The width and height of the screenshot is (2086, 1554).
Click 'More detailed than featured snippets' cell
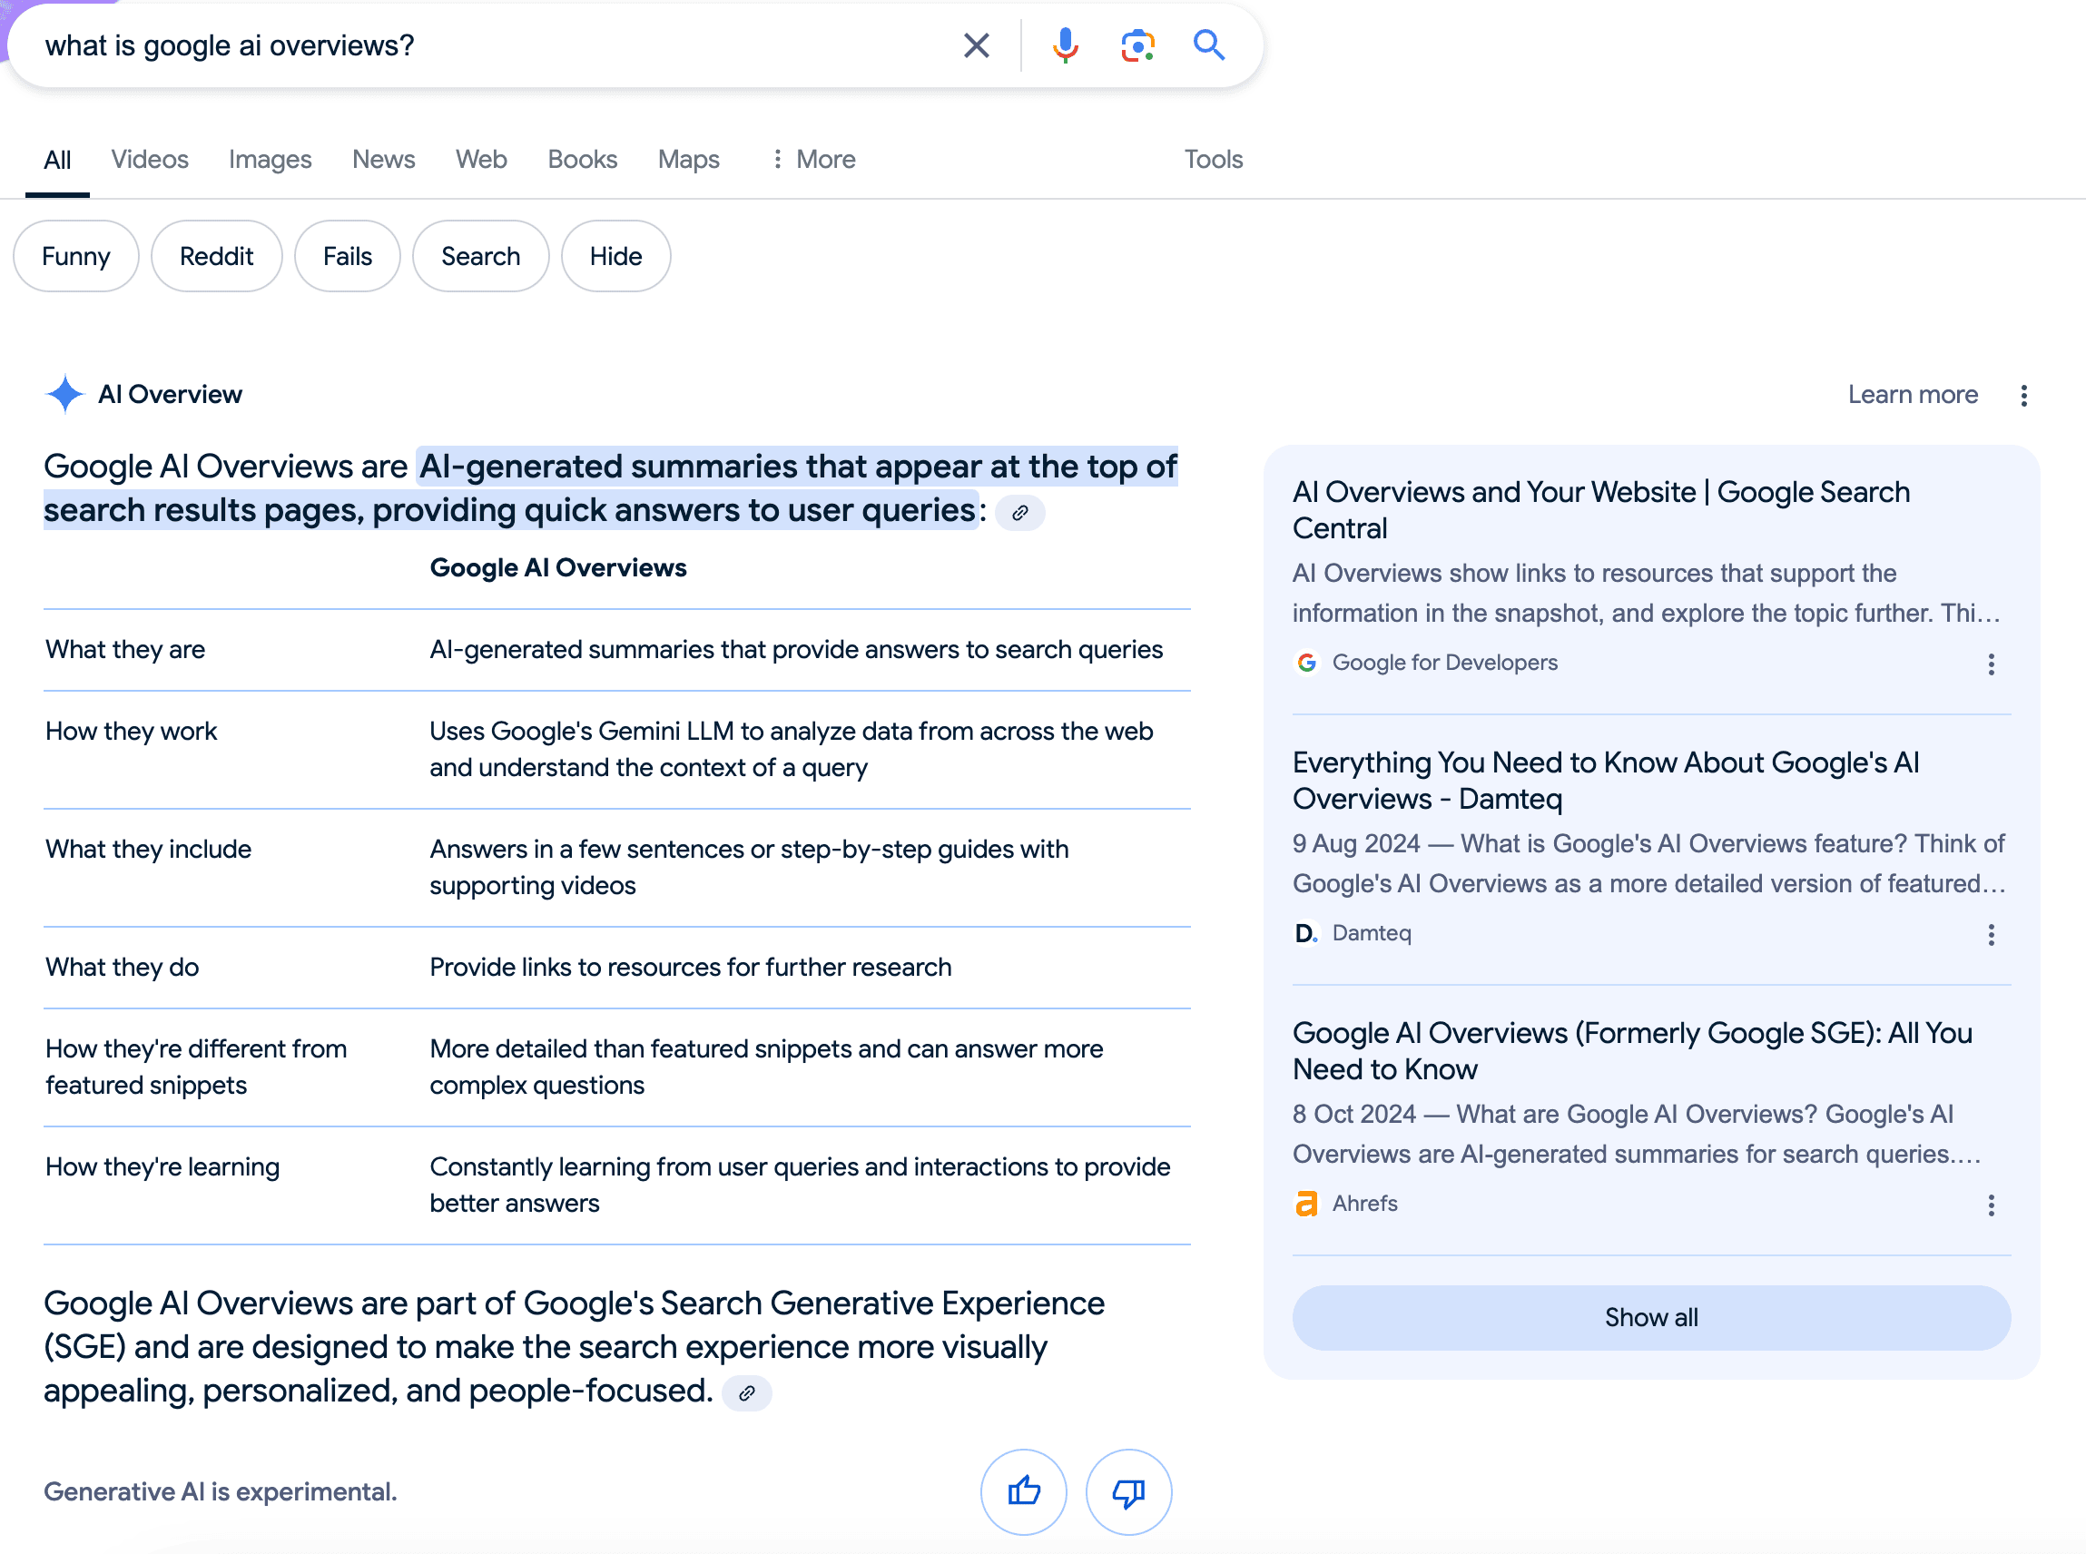(x=766, y=1067)
